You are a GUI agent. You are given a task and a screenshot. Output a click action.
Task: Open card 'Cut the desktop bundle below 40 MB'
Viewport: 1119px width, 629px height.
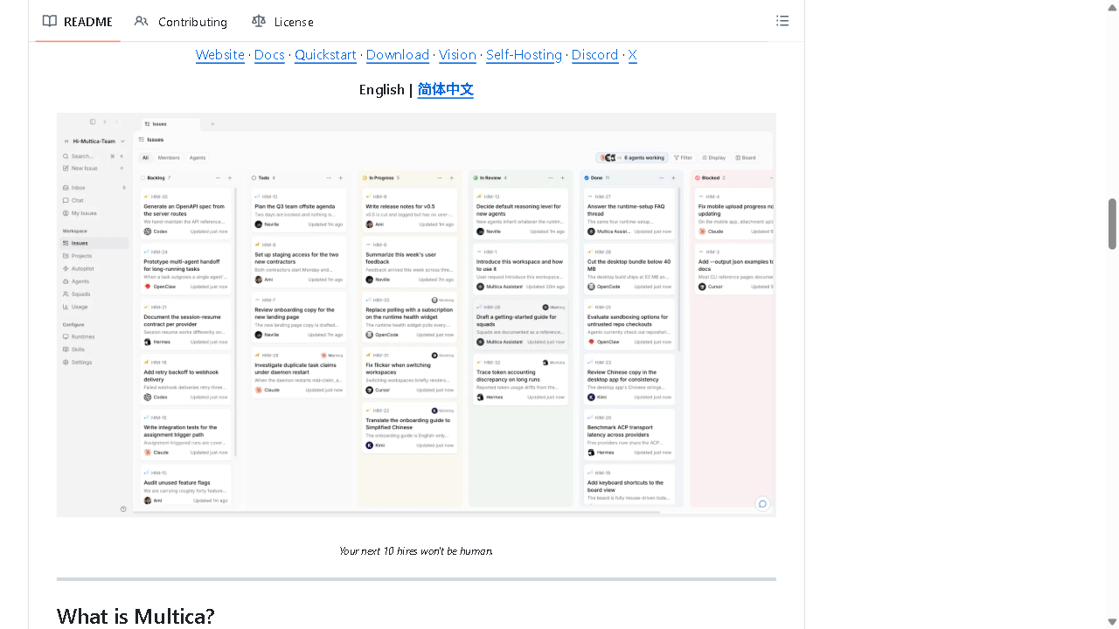pyautogui.click(x=629, y=269)
